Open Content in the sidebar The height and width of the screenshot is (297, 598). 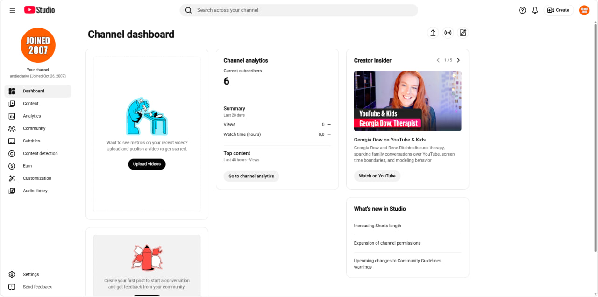38,104
